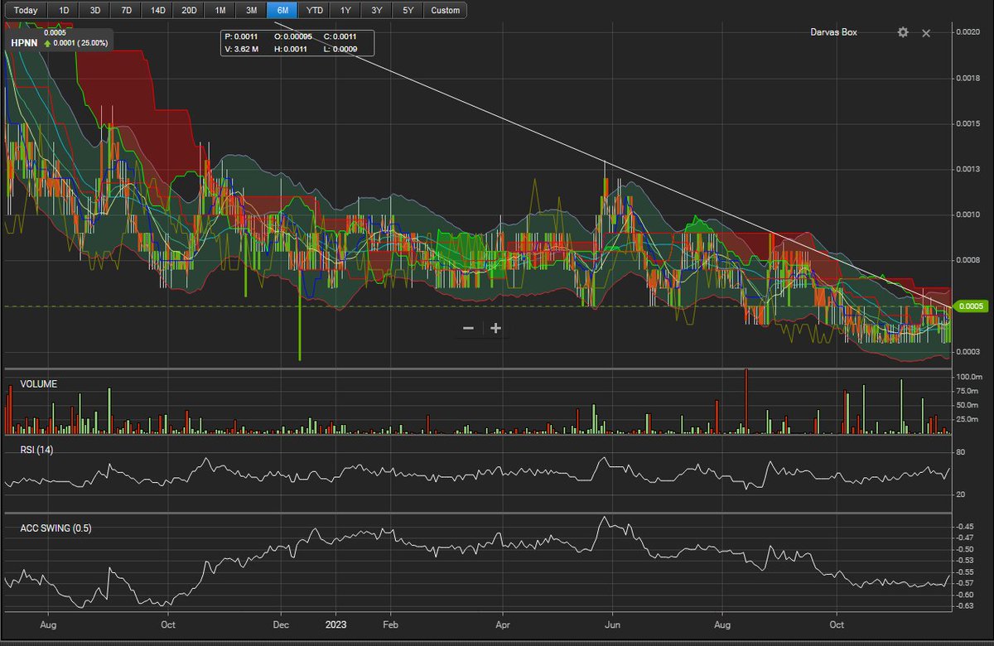Select the 1D time range

coord(64,11)
